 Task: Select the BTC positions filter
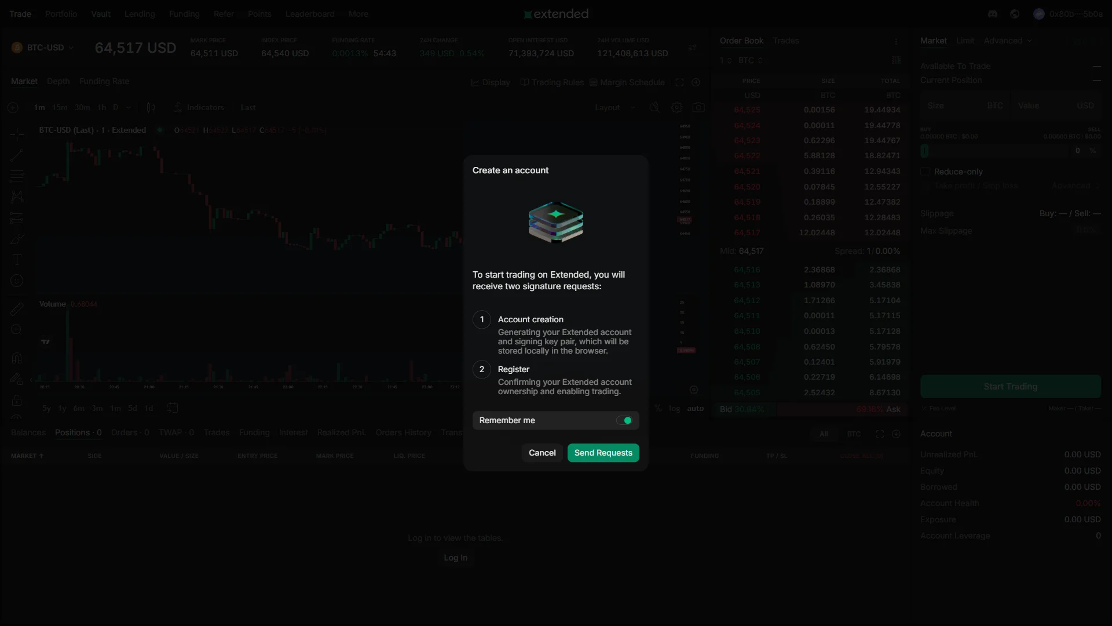(x=854, y=434)
